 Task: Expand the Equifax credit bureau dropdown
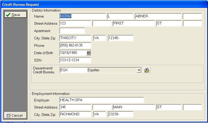[139, 70]
